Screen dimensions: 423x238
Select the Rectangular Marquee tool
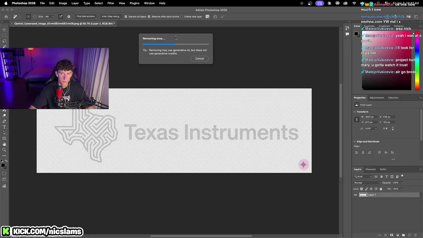pos(4,35)
